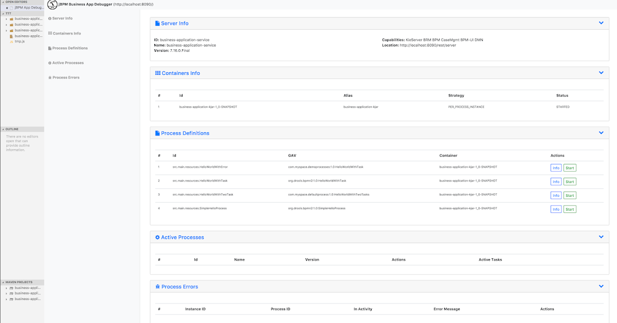Click the Active Tasks column header
Viewport: 617px width, 323px height.
coord(490,259)
